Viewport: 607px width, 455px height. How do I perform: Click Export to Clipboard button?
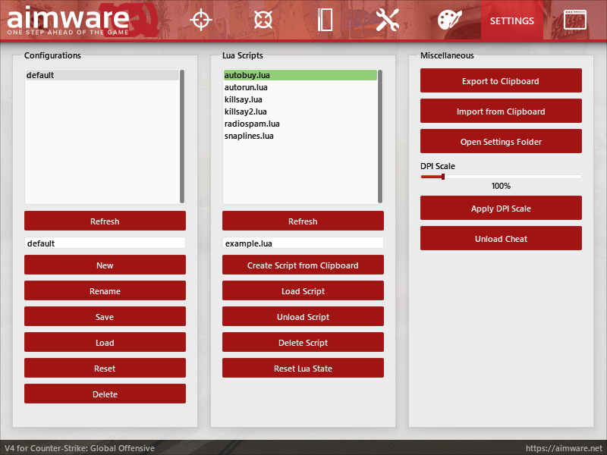(x=501, y=81)
